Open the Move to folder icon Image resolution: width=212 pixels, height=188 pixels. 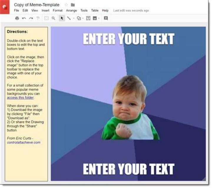click(73, 5)
